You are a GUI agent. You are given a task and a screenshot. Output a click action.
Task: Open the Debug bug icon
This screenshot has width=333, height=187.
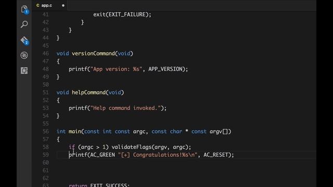pos(24,55)
